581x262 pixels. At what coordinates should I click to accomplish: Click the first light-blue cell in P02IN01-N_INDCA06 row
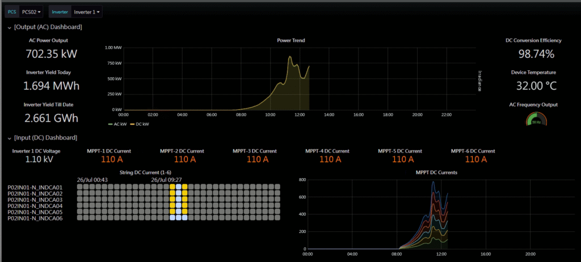(172, 218)
